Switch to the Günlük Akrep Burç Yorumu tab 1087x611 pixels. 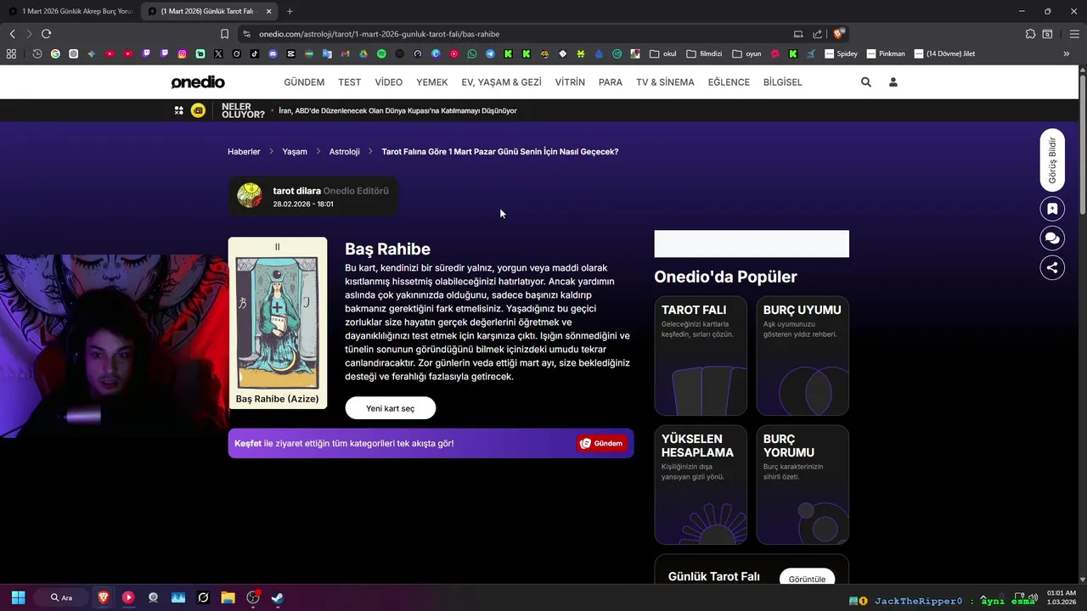(70, 11)
